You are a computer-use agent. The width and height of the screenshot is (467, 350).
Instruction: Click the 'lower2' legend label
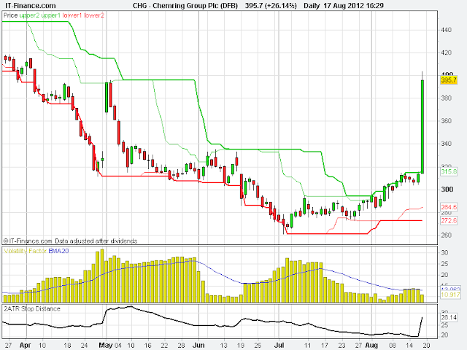point(94,15)
